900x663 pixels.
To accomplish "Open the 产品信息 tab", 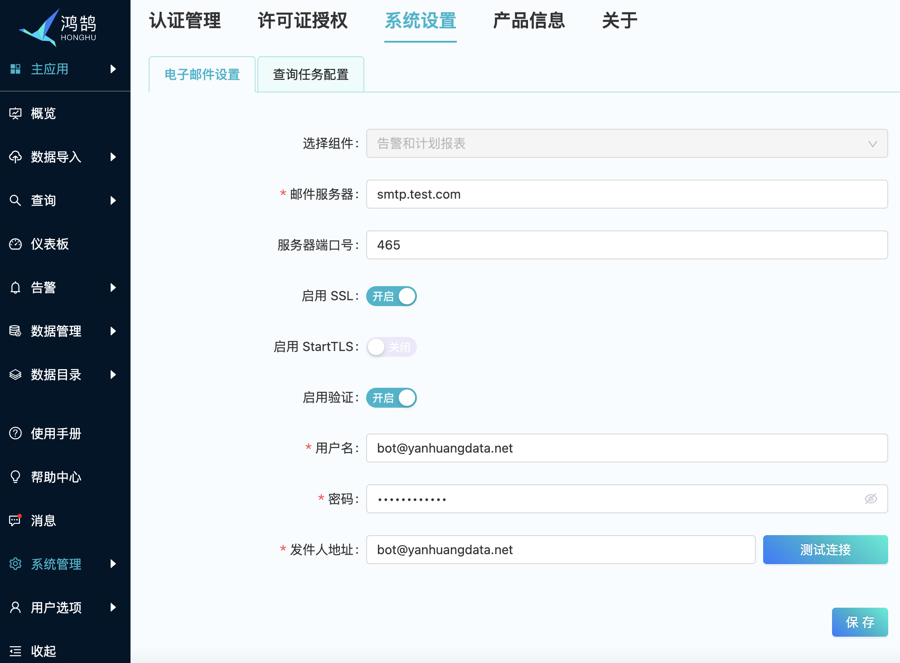I will coord(529,21).
